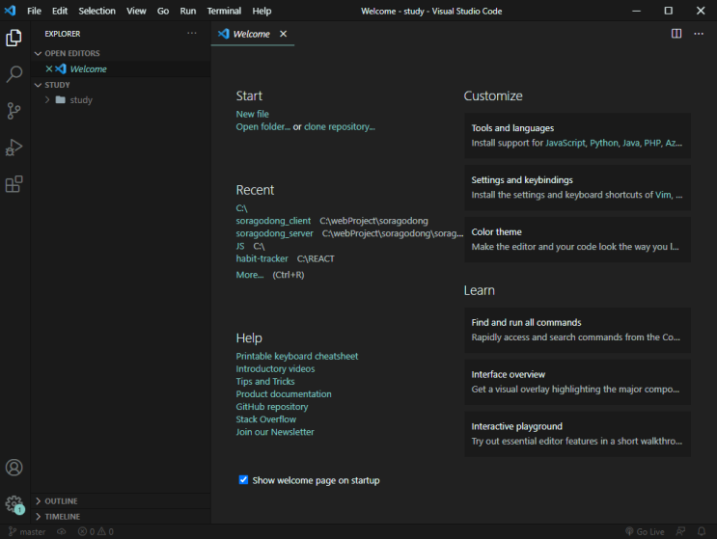Open Product documentation link

coord(284,393)
